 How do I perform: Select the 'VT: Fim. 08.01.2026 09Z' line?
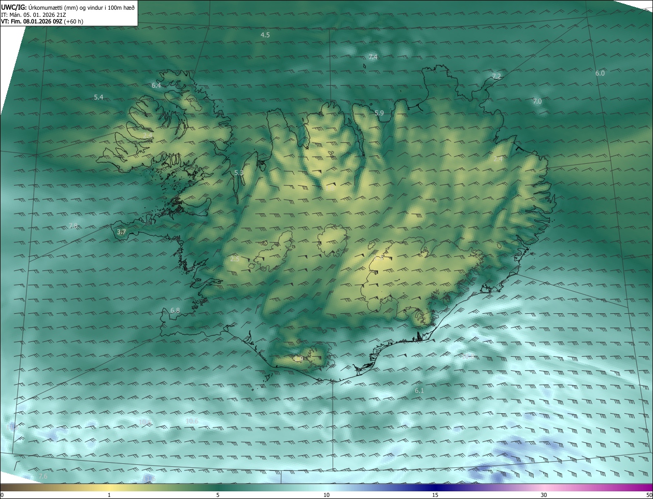point(32,21)
